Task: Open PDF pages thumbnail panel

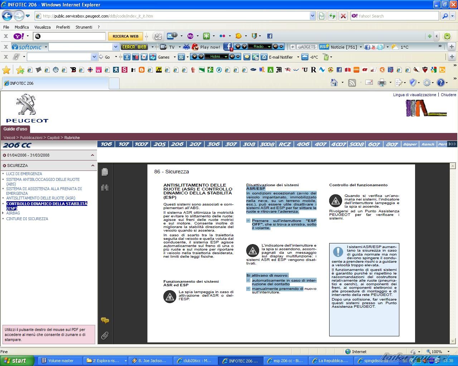Action: (105, 172)
